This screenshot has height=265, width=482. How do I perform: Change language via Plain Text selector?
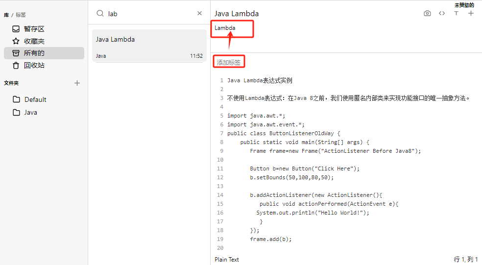[x=227, y=260]
